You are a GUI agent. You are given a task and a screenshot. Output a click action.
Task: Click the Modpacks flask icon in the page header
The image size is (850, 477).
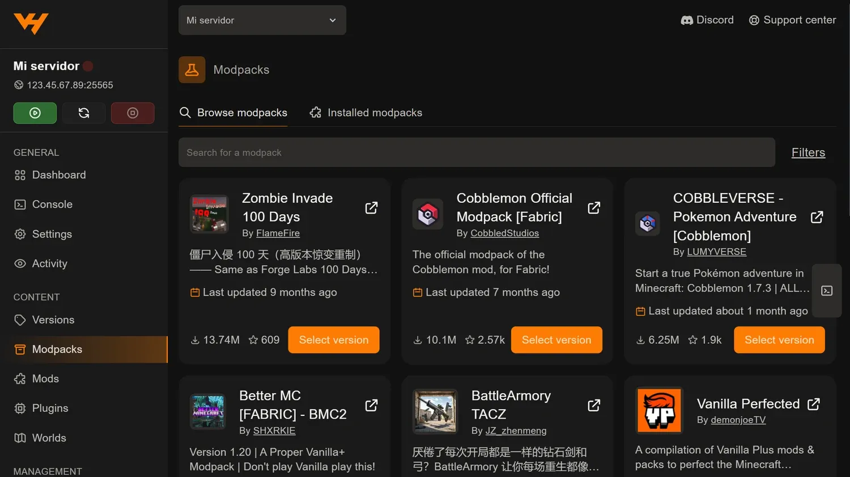coord(192,70)
